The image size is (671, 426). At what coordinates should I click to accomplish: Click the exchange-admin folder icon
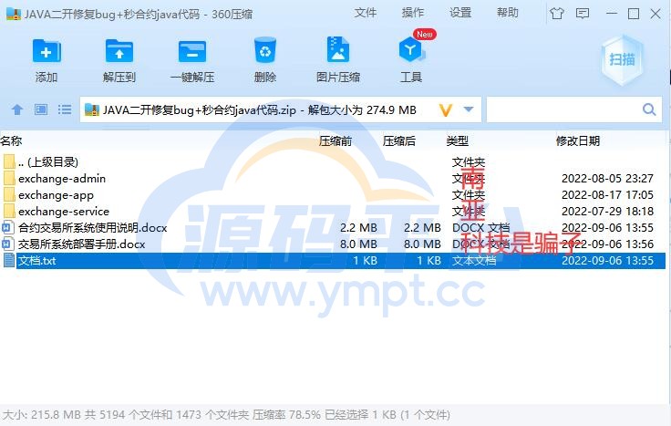tap(9, 179)
